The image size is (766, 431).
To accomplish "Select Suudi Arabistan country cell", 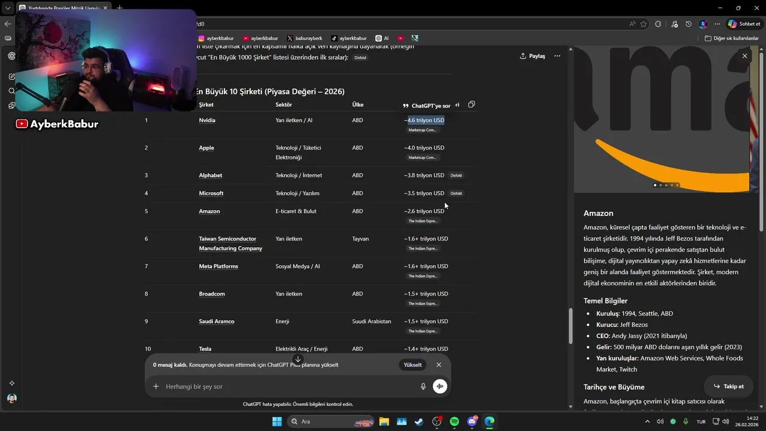I will click(x=372, y=321).
